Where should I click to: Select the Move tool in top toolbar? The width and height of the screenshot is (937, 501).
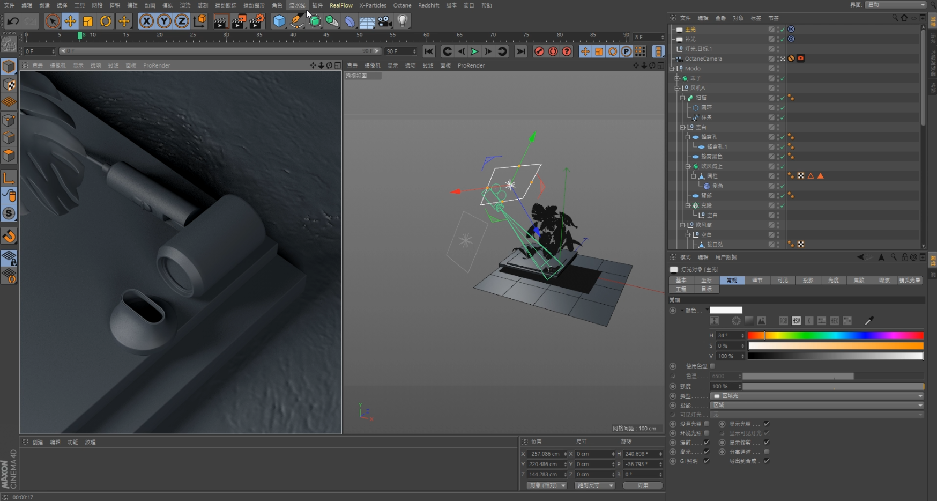70,21
